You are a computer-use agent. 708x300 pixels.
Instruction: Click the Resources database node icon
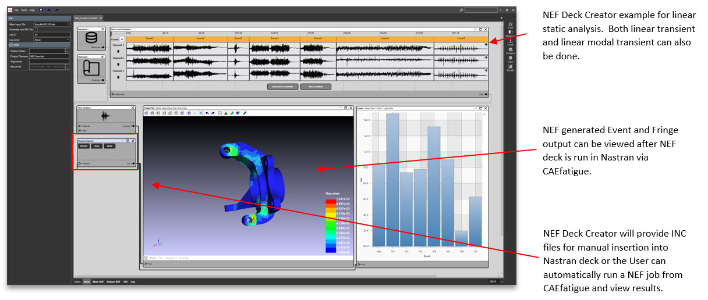(91, 38)
